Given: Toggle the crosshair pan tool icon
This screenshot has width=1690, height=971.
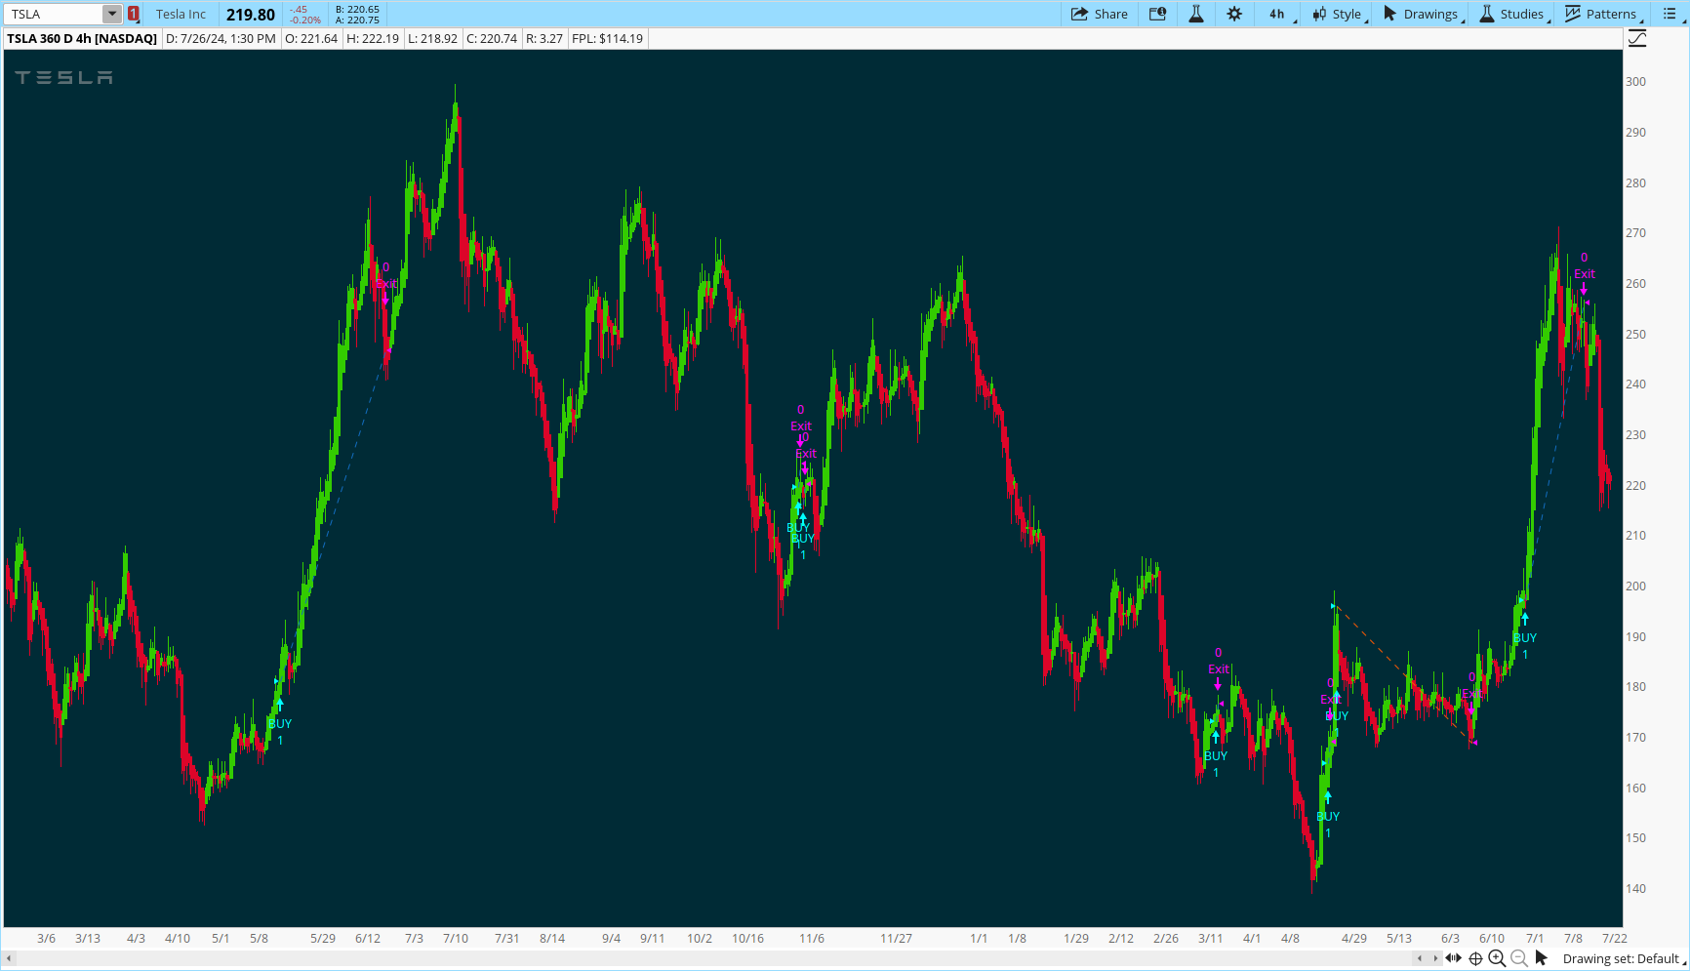Looking at the screenshot, I should coord(1475,958).
